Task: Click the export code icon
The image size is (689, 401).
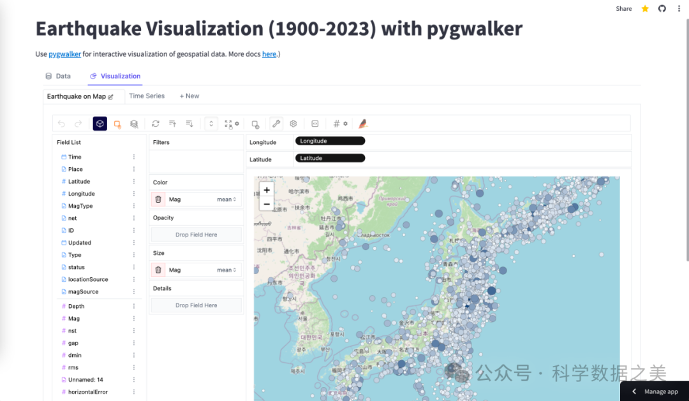Action: (315, 124)
